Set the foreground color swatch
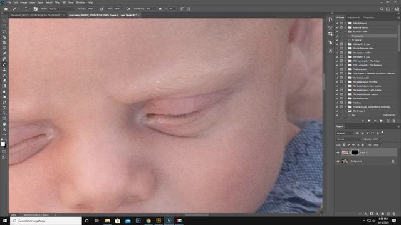Image resolution: width=401 pixels, height=225 pixels. (3, 144)
